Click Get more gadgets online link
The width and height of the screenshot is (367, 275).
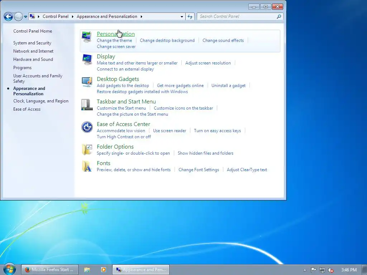pyautogui.click(x=180, y=86)
